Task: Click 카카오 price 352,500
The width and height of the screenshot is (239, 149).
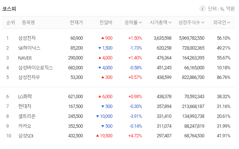Action: 75,126
